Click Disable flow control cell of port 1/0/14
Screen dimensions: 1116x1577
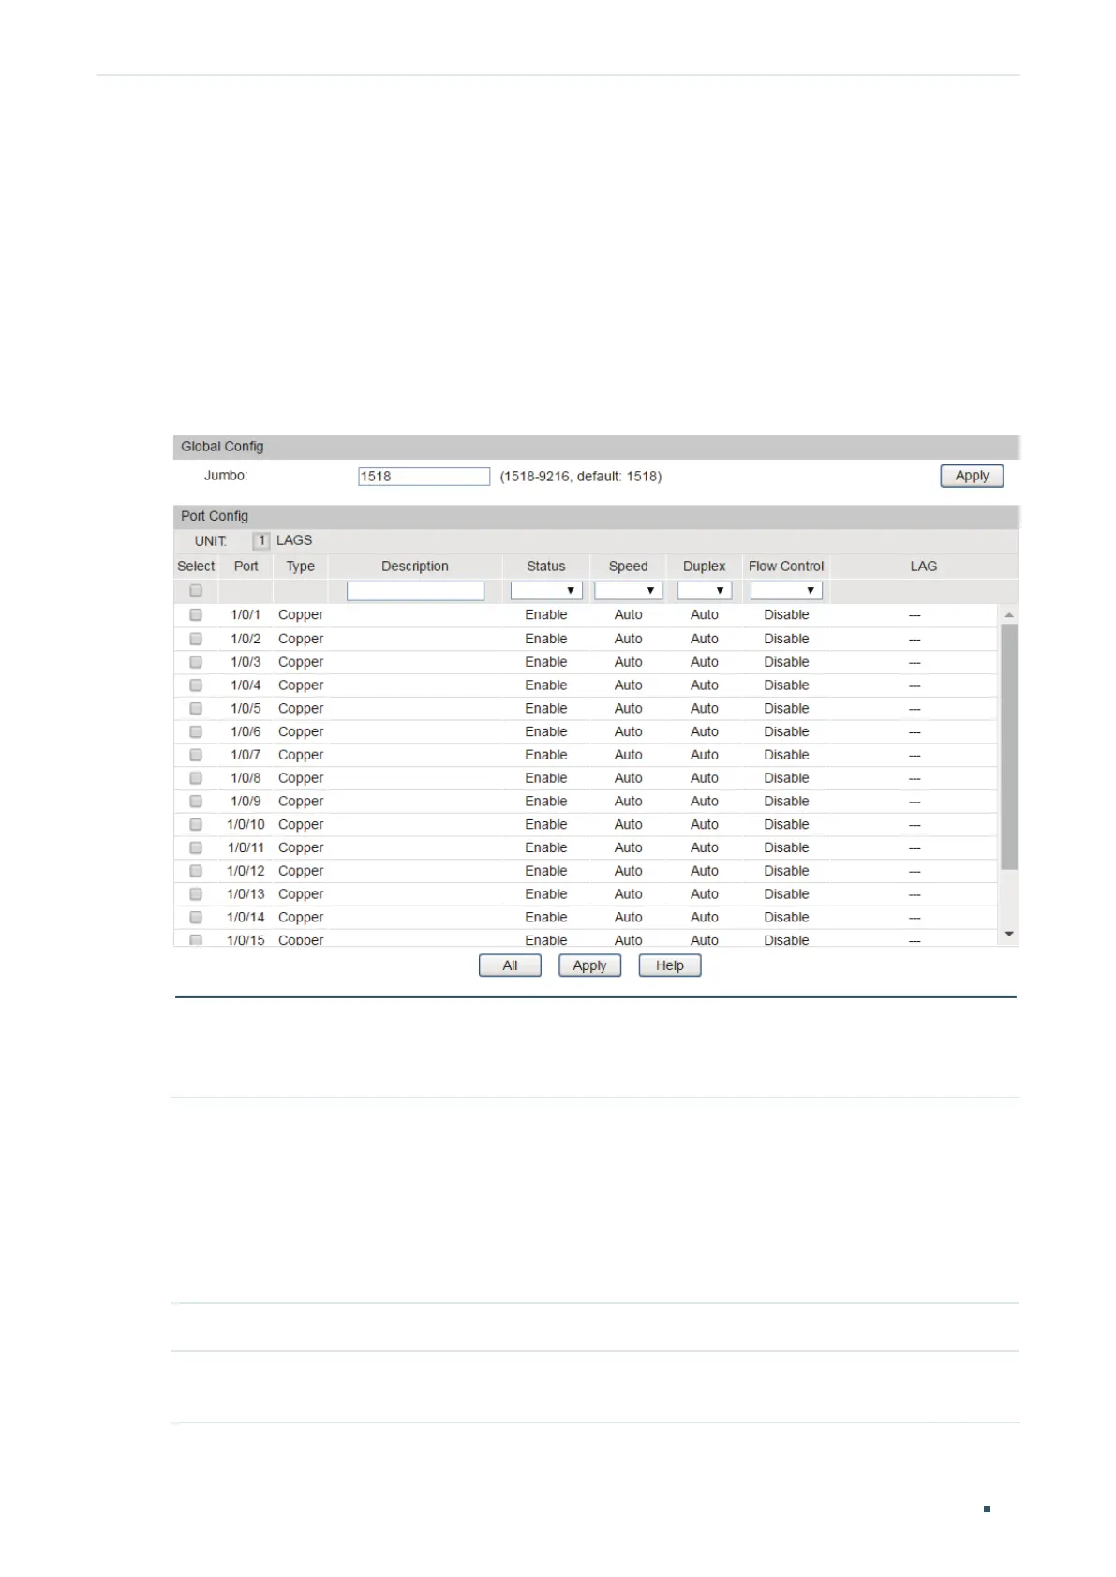click(786, 918)
